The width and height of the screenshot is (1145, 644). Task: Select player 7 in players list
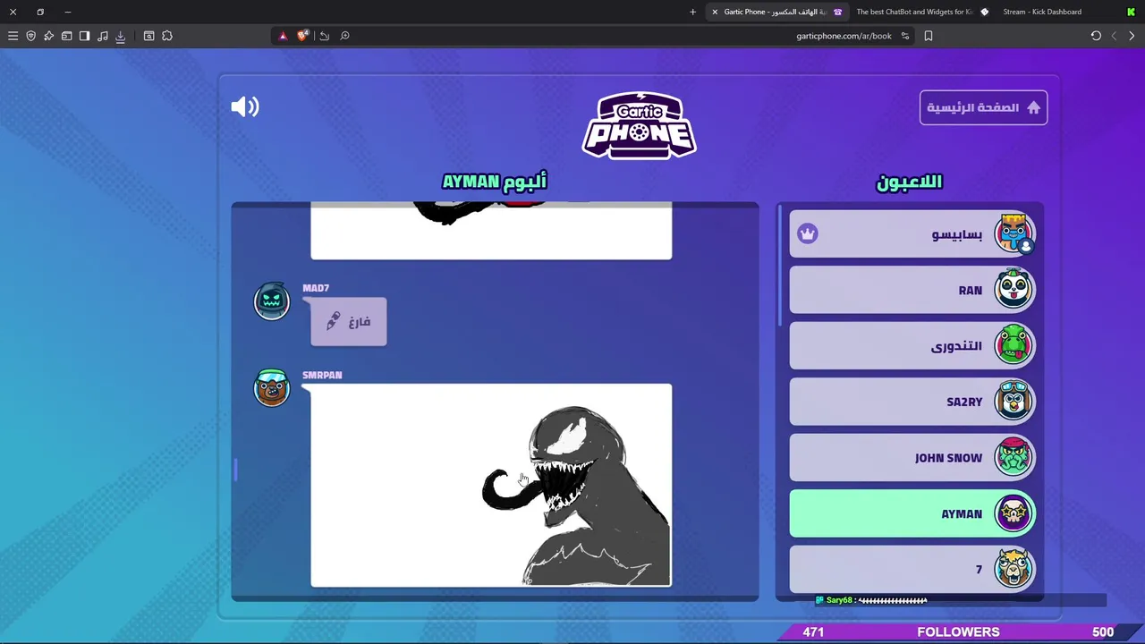pos(912,569)
